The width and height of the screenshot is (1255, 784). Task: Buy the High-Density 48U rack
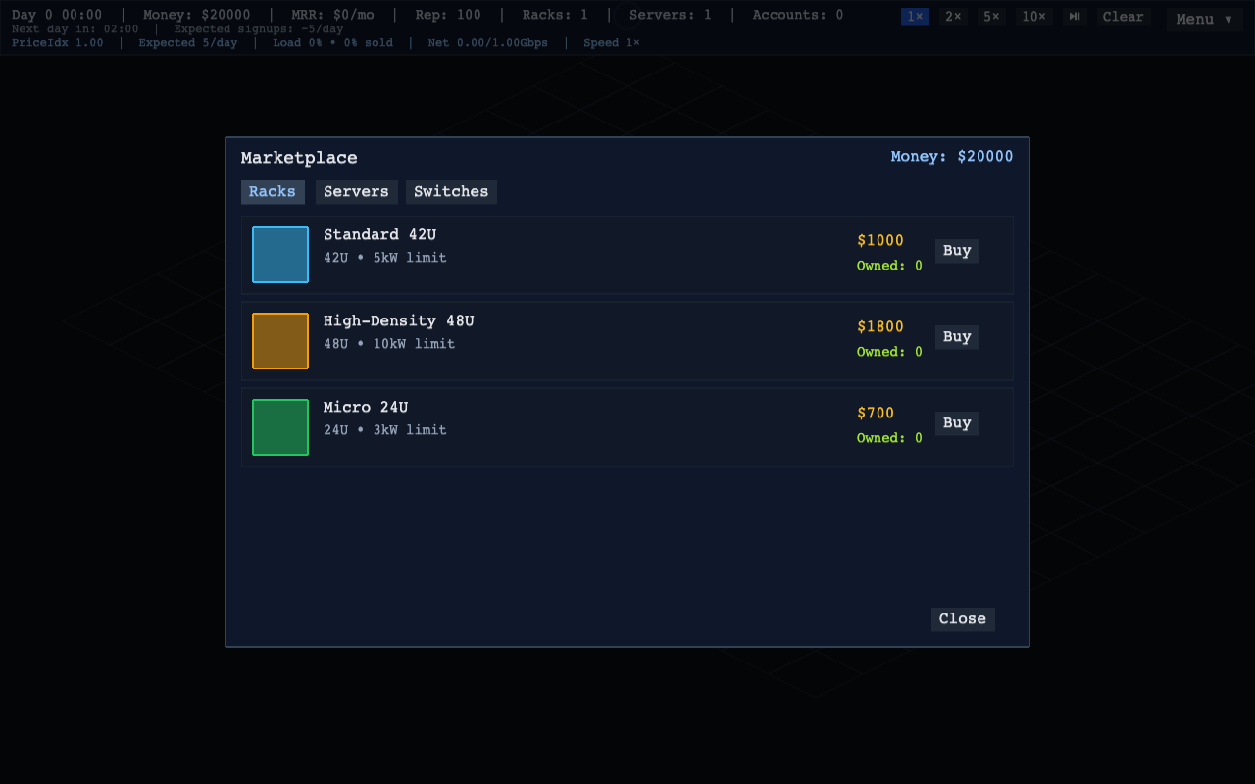click(957, 337)
